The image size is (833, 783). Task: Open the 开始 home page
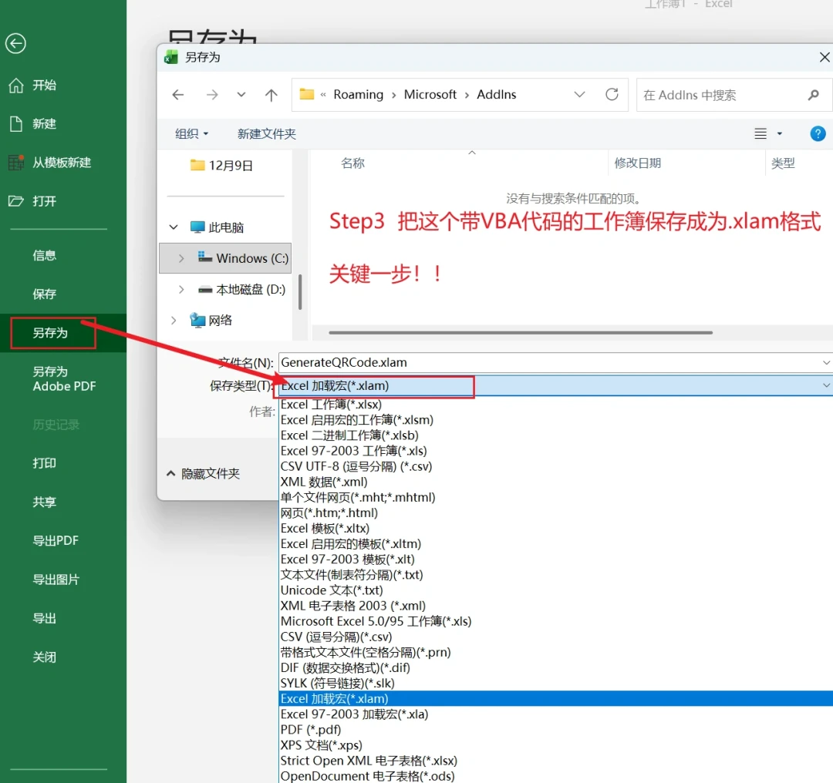click(33, 85)
